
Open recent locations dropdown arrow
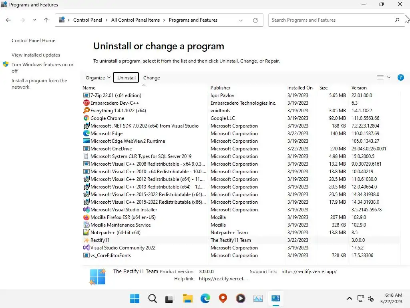pyautogui.click(x=34, y=20)
